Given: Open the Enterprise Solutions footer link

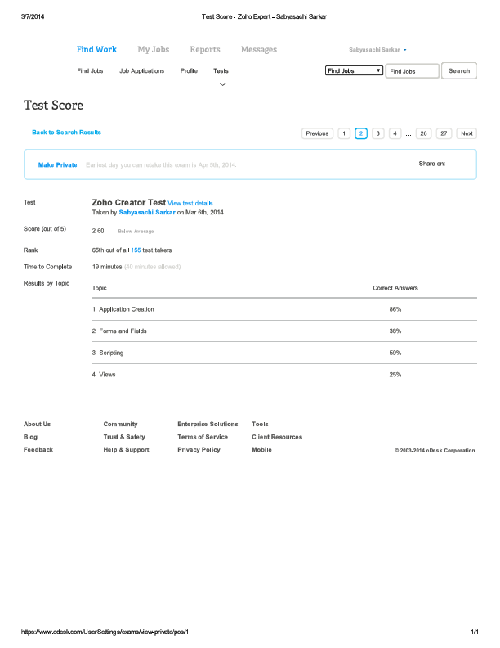Looking at the screenshot, I should (208, 424).
